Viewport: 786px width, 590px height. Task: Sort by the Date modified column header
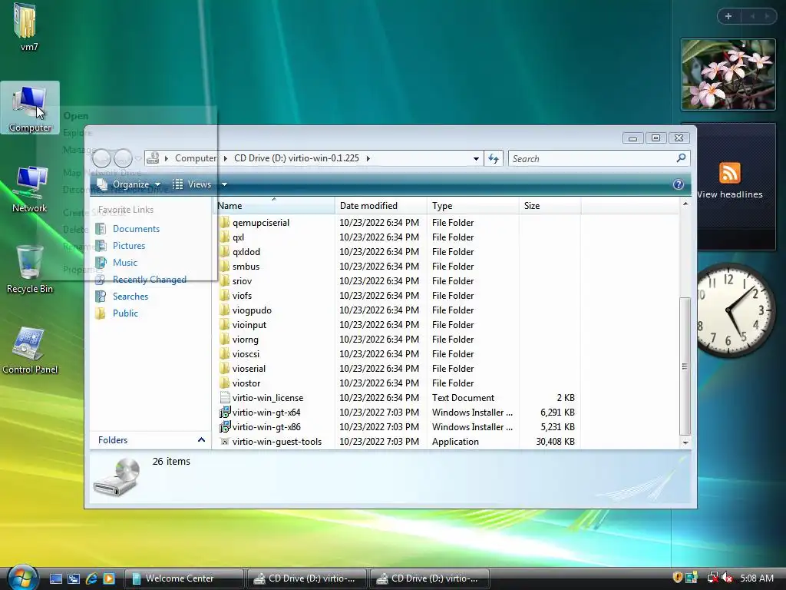click(x=381, y=206)
